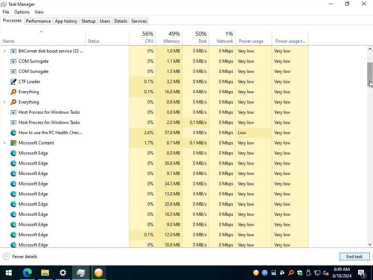Click the sort arrow above Name column
373x280 pixels.
41,32
